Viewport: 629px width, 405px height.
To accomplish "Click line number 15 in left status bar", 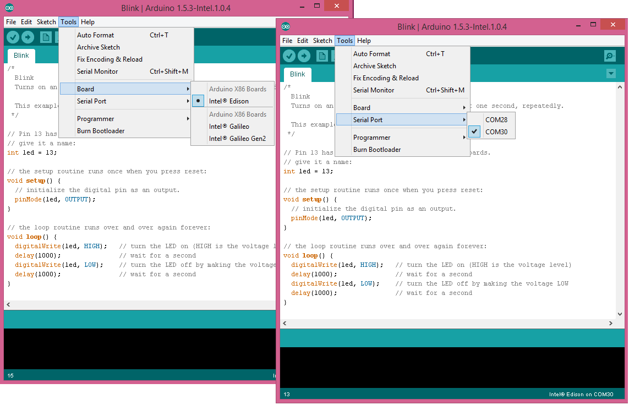I will pyautogui.click(x=10, y=376).
